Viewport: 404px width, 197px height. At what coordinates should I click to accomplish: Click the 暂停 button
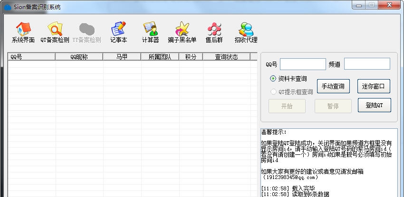coord(333,106)
